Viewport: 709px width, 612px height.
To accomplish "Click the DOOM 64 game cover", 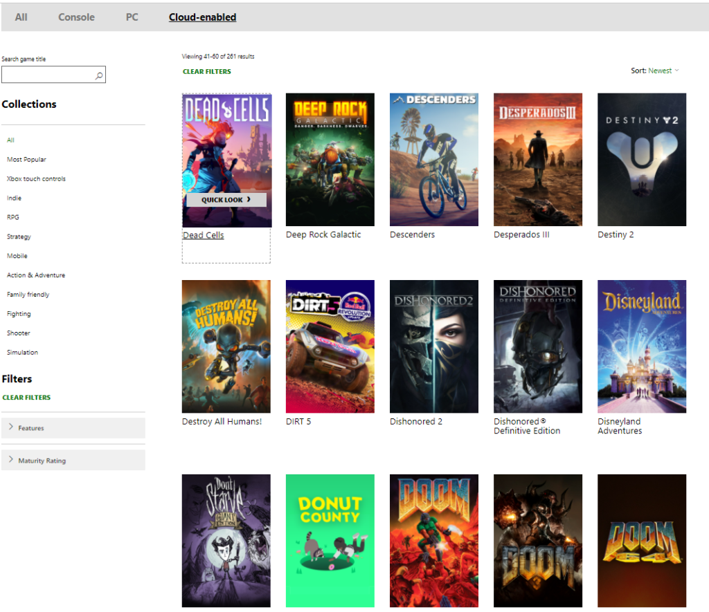I will (x=641, y=540).
